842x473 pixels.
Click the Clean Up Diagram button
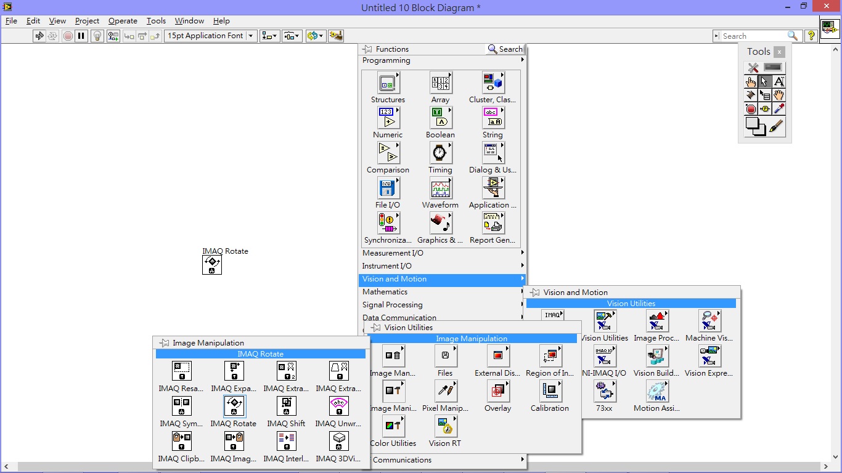[x=336, y=36]
